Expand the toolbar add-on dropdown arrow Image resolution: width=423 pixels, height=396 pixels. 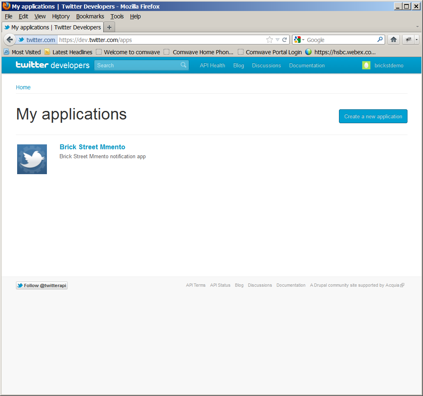pos(416,40)
